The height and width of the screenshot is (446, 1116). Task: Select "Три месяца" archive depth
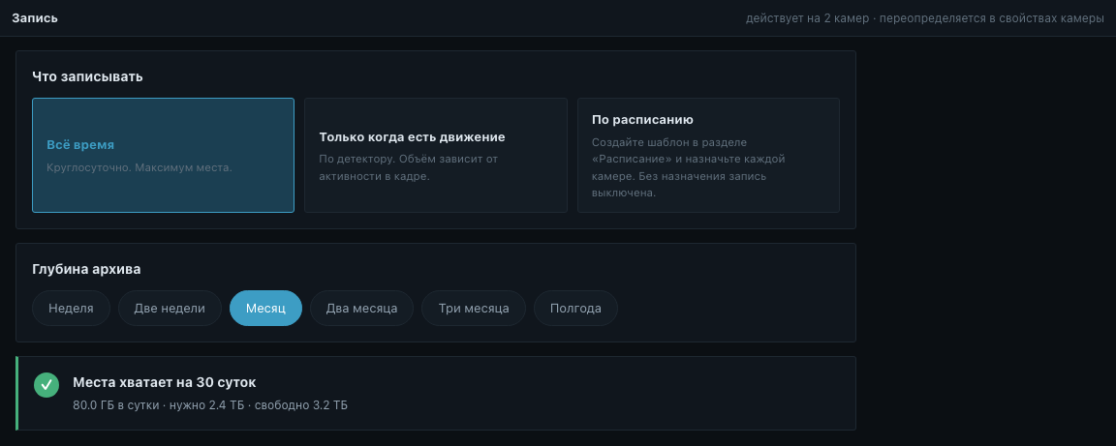coord(474,308)
